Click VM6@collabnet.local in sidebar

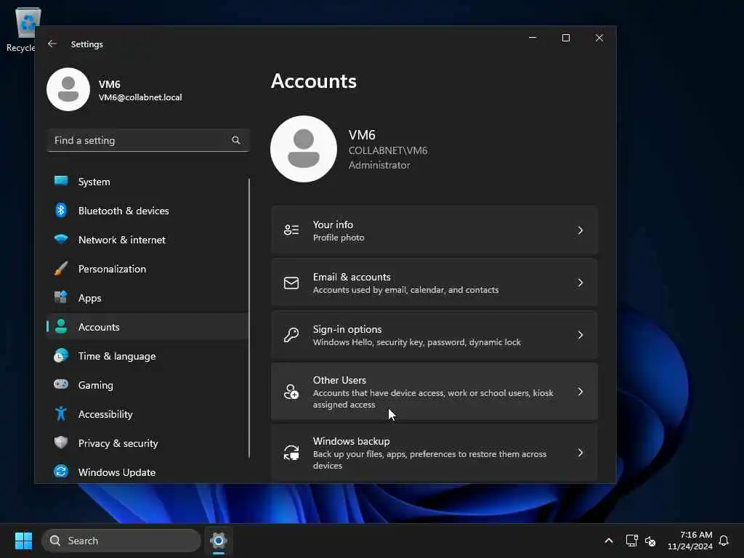[x=140, y=97]
